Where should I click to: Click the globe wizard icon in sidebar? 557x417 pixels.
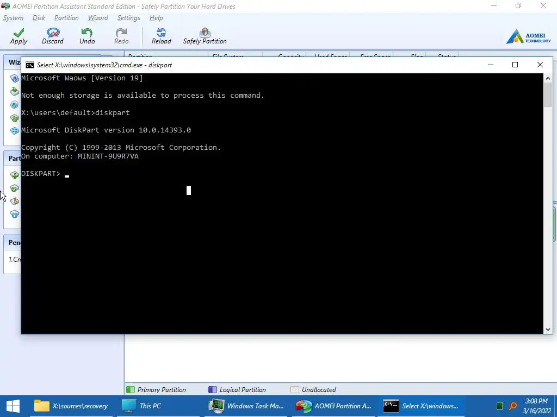[15, 130]
